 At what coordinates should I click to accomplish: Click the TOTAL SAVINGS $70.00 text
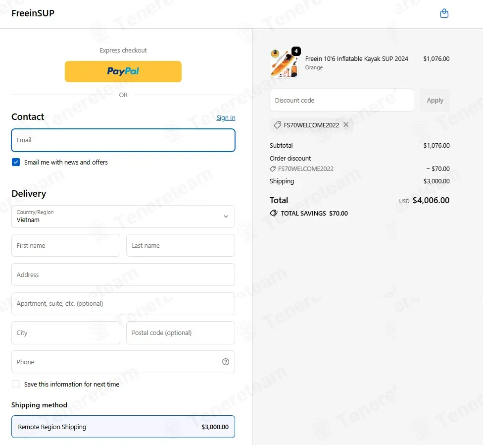pyautogui.click(x=314, y=213)
